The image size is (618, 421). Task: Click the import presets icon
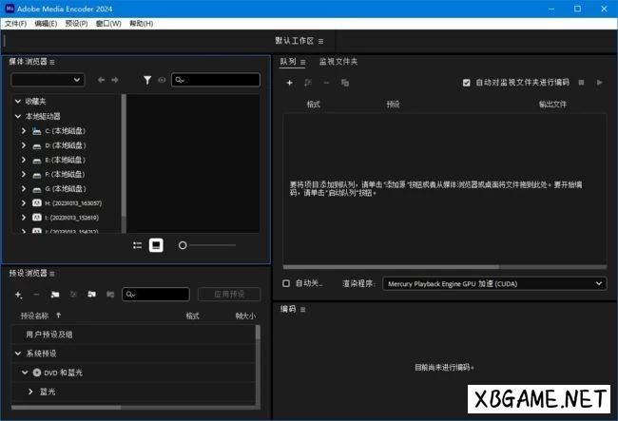coord(92,295)
